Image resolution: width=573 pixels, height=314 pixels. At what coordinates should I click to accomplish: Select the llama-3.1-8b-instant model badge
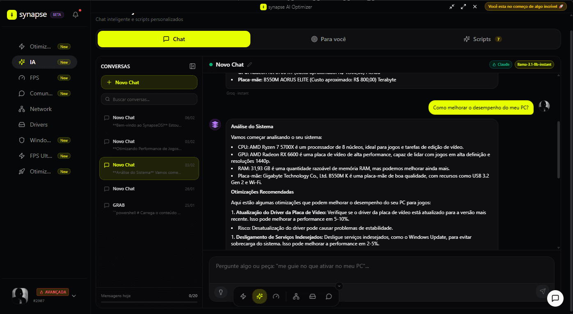pyautogui.click(x=534, y=65)
